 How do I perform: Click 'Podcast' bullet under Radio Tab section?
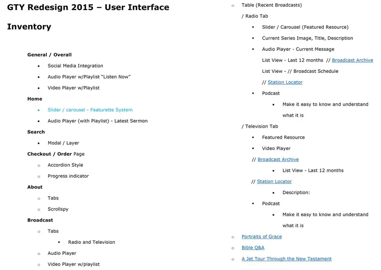[x=271, y=93]
